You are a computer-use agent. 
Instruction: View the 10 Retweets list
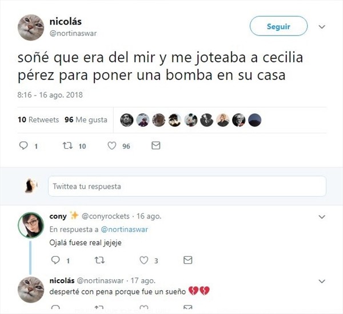(x=38, y=120)
